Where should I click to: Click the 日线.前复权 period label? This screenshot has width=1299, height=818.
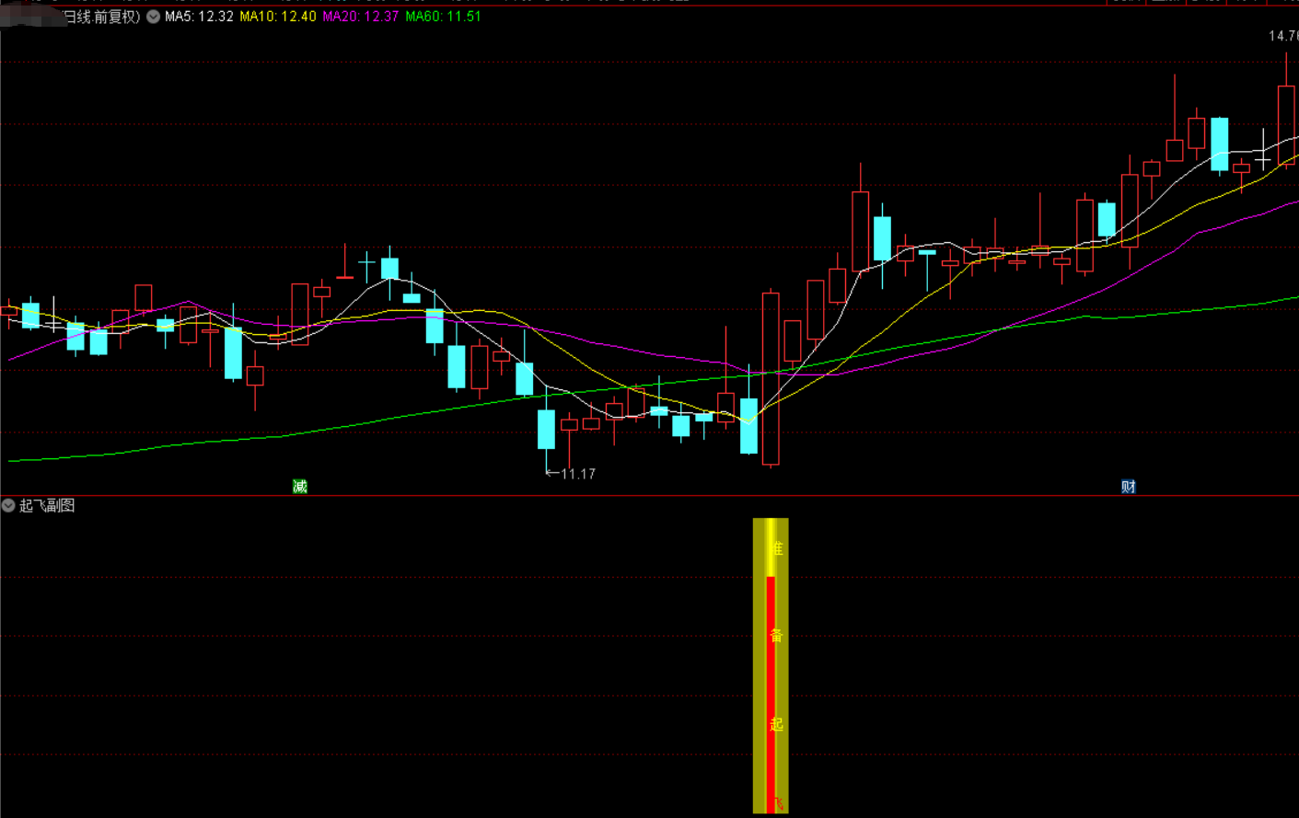[x=101, y=17]
